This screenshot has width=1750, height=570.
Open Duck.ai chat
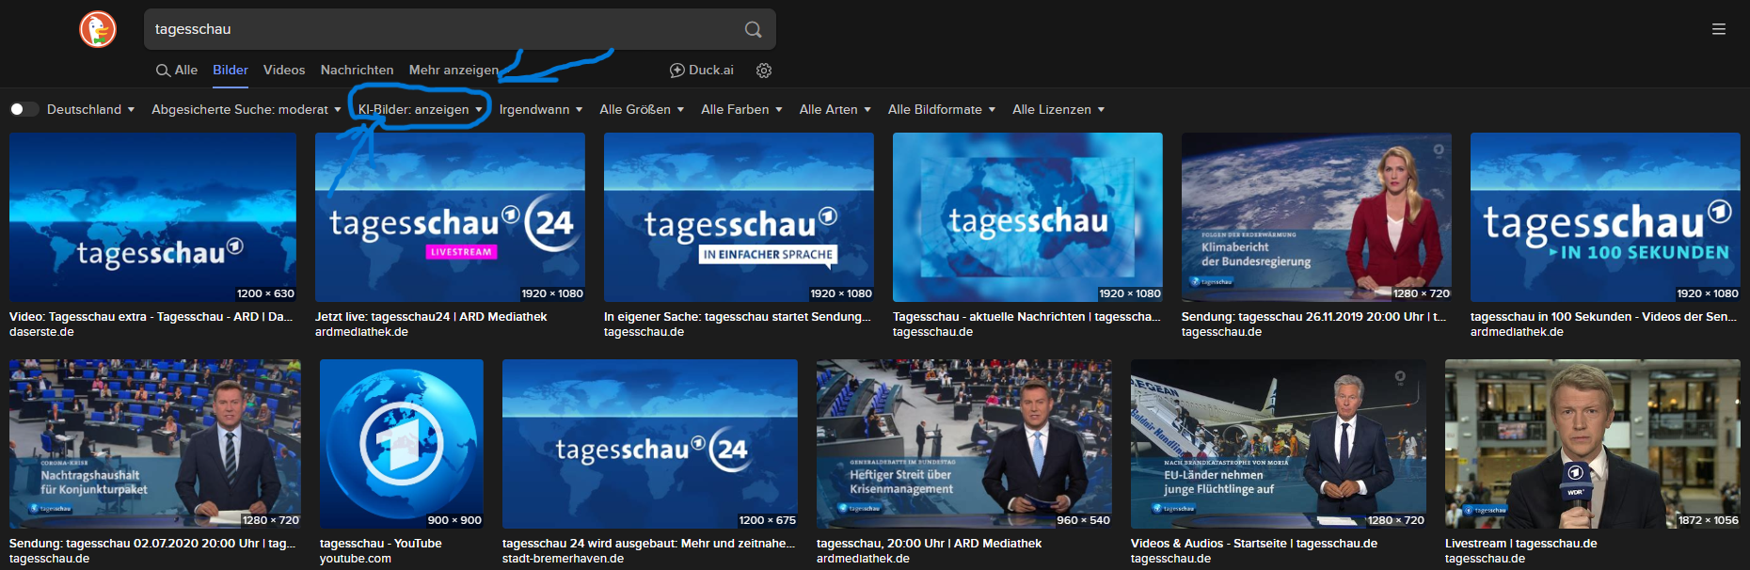pos(702,71)
